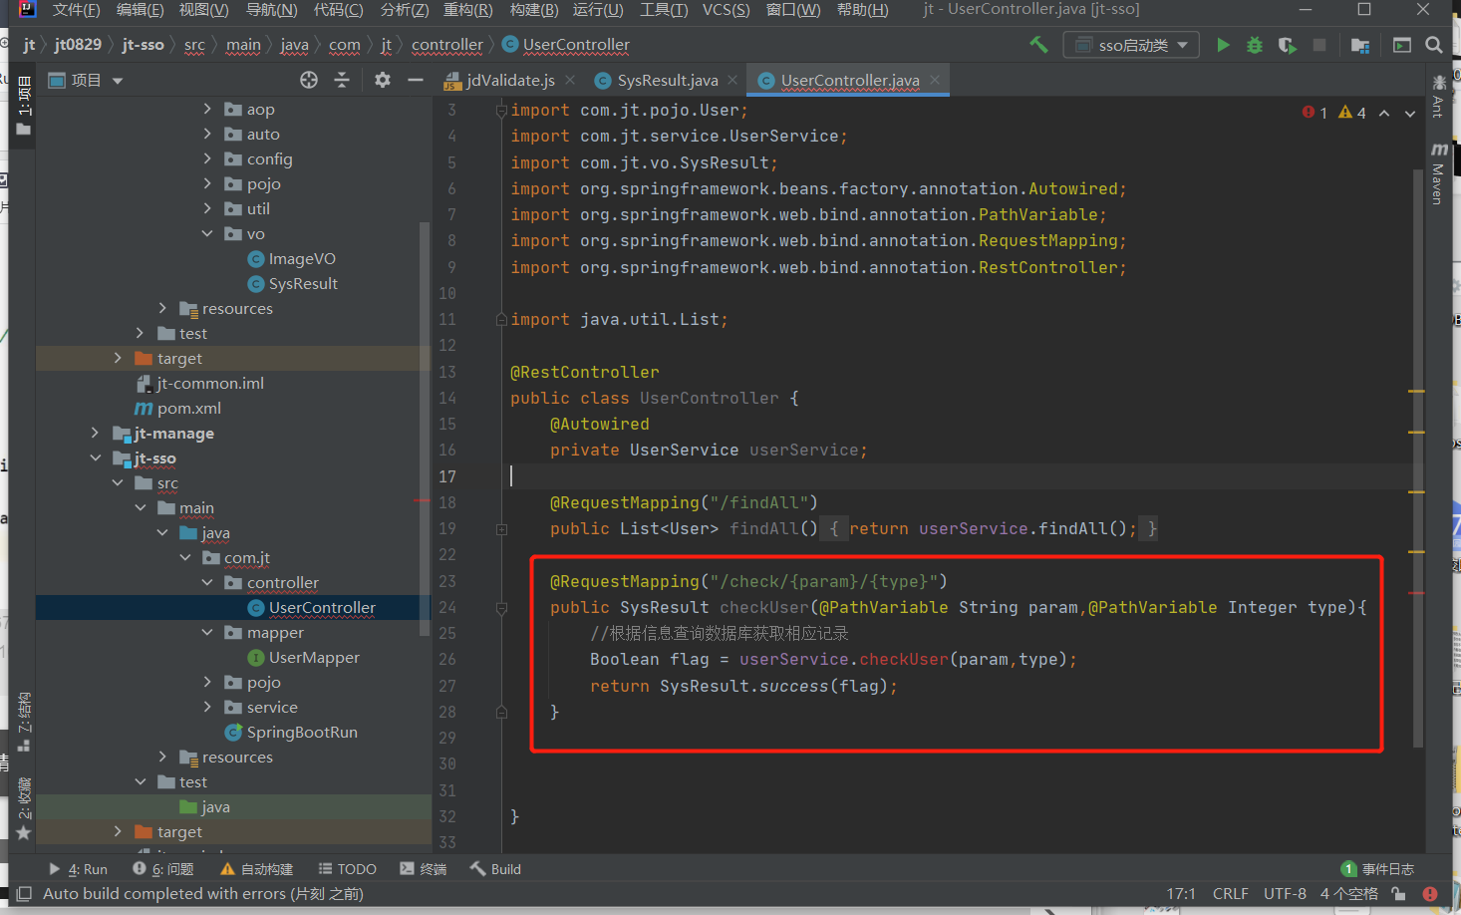
Task: Open the 4: Run tool window
Action: click(x=78, y=869)
